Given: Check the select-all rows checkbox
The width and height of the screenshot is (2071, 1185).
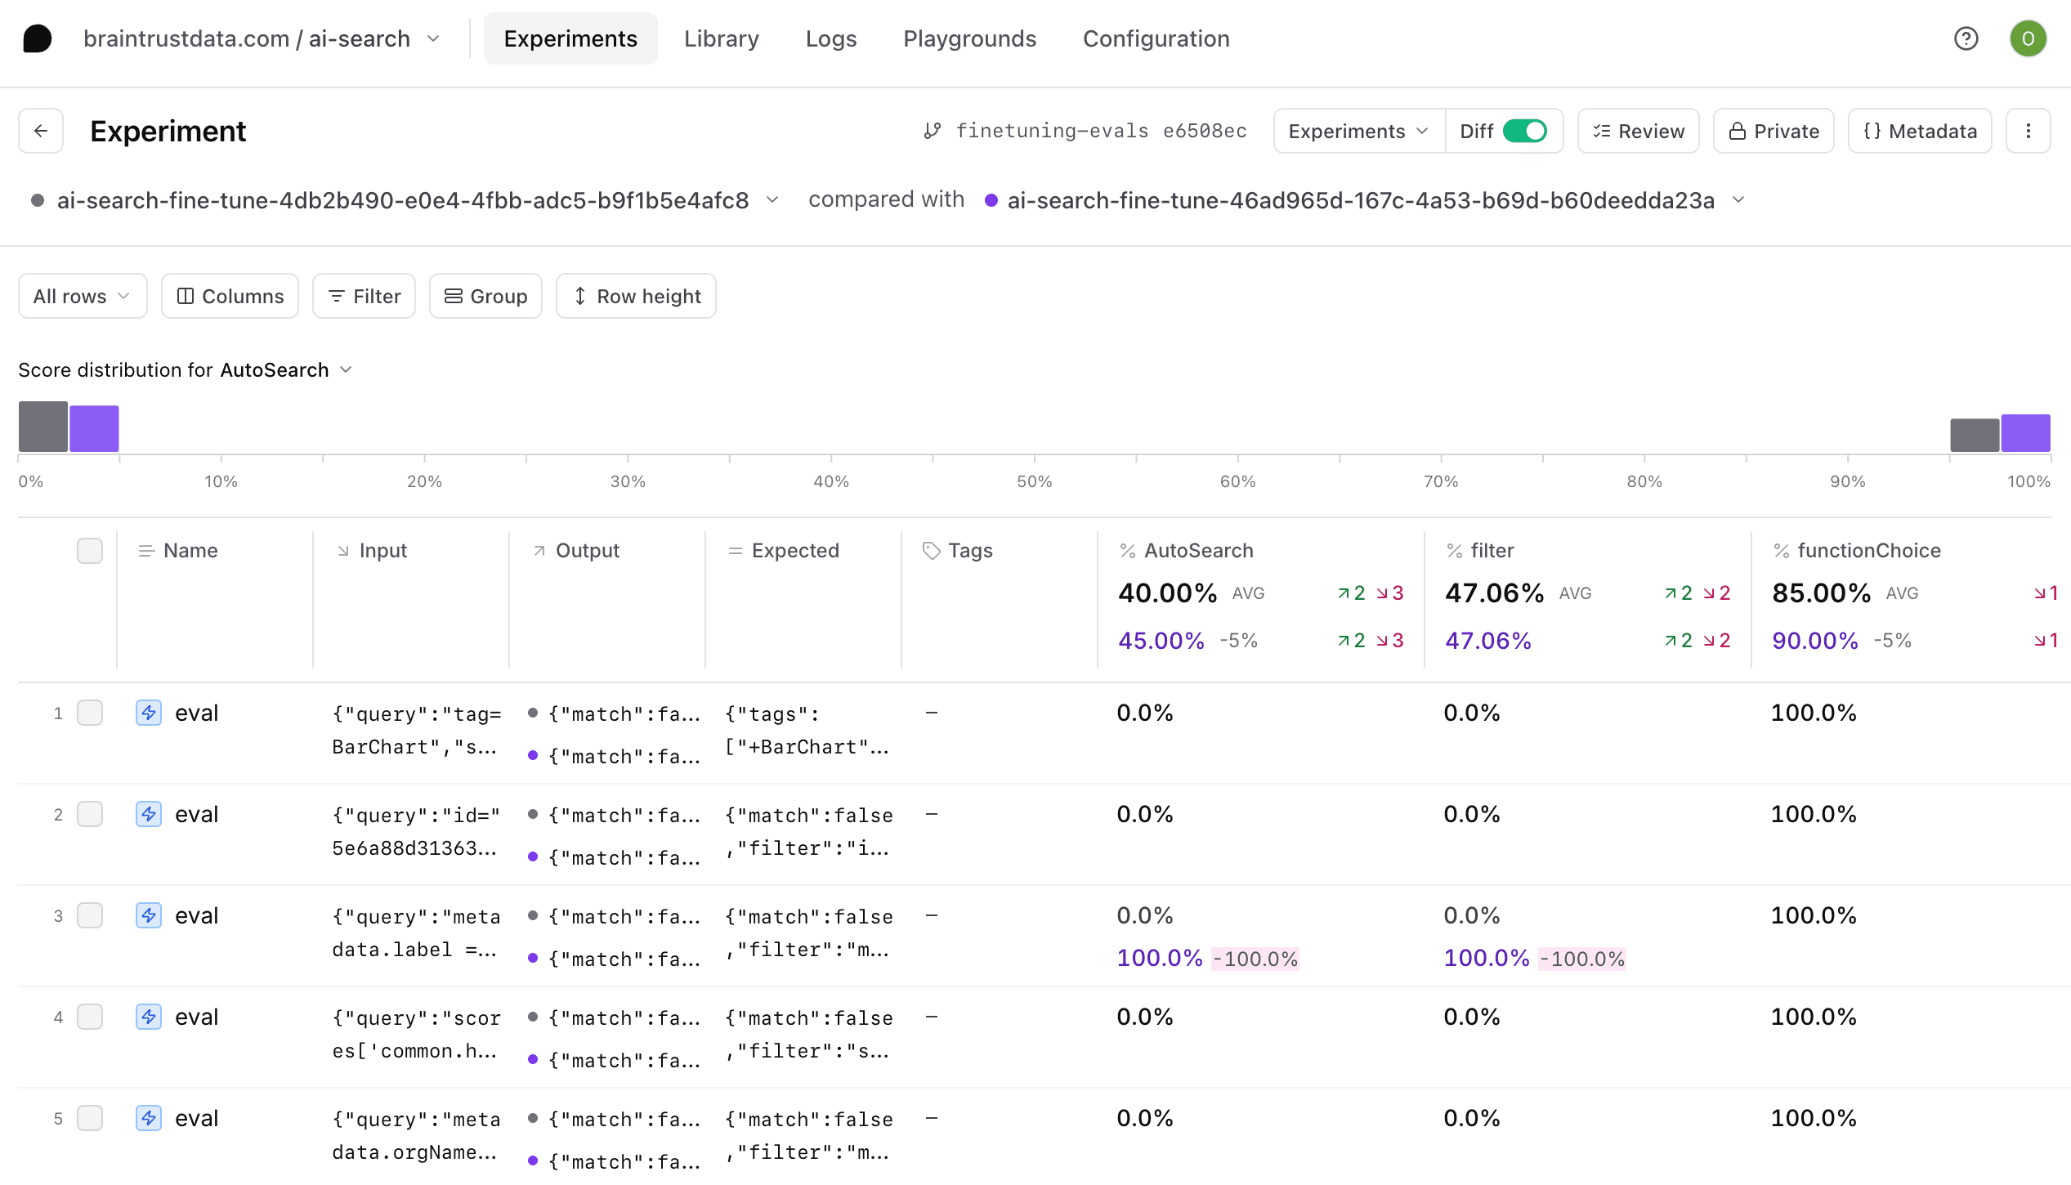Looking at the screenshot, I should click(88, 552).
